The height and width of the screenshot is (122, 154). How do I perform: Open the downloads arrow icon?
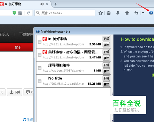tap(118, 13)
